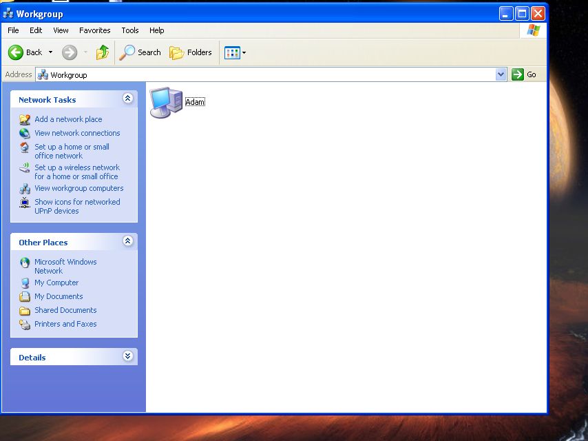Click the home network setup house icon
The height and width of the screenshot is (441, 588).
tap(25, 147)
